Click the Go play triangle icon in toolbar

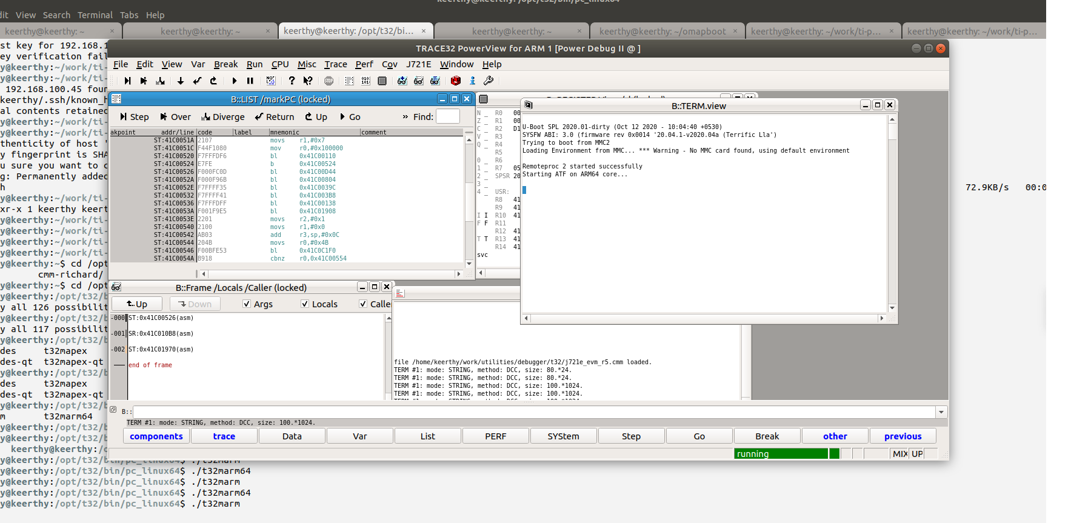tap(234, 81)
